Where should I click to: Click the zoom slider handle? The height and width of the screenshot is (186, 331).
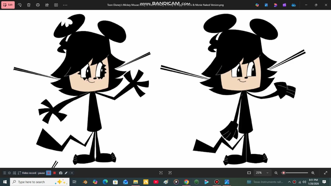(x=284, y=173)
